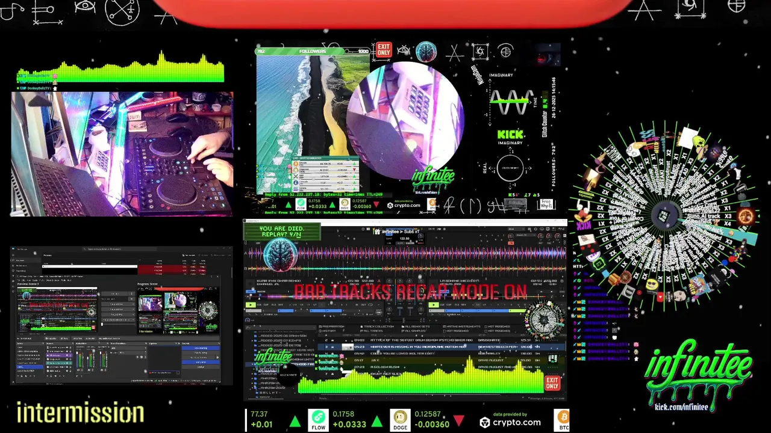Screen dimensions: 771x433
Task: Click the Start Recording button in OBS
Action: pos(201,353)
